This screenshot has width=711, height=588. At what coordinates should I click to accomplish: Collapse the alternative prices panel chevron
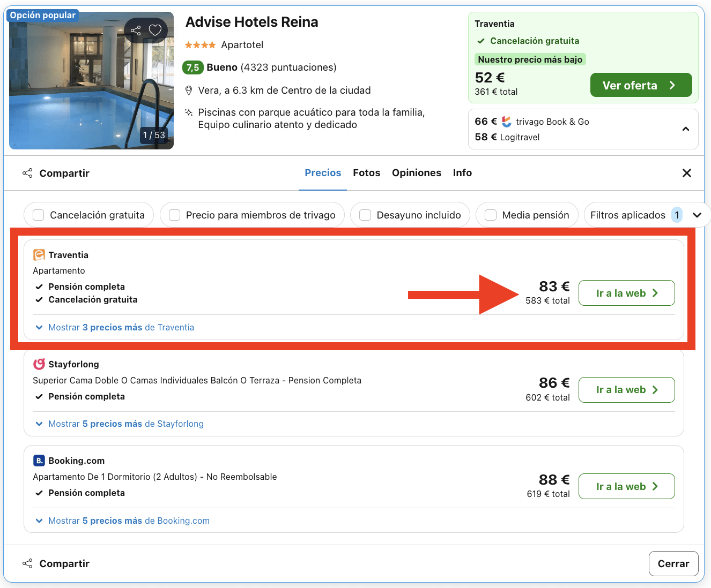pyautogui.click(x=685, y=129)
